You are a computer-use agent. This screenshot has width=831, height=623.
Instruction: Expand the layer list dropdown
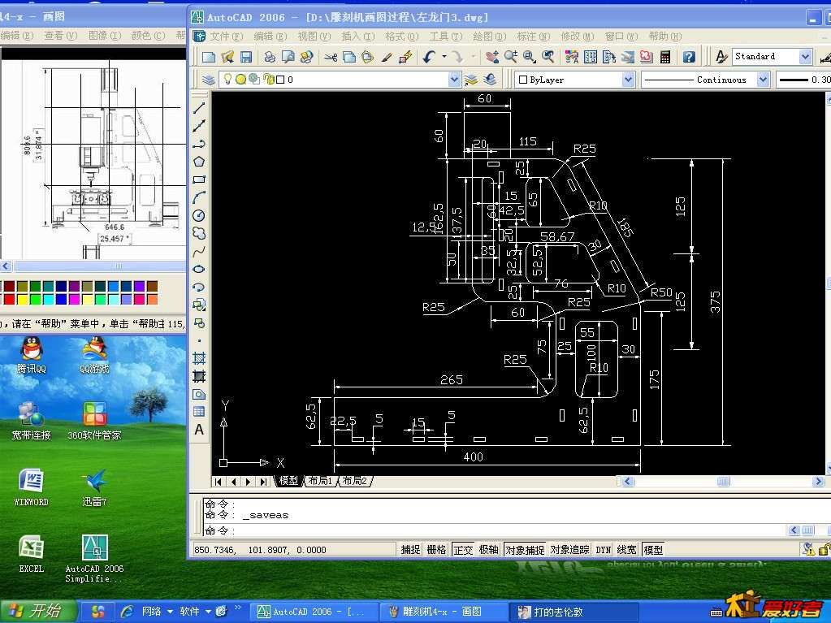point(454,80)
